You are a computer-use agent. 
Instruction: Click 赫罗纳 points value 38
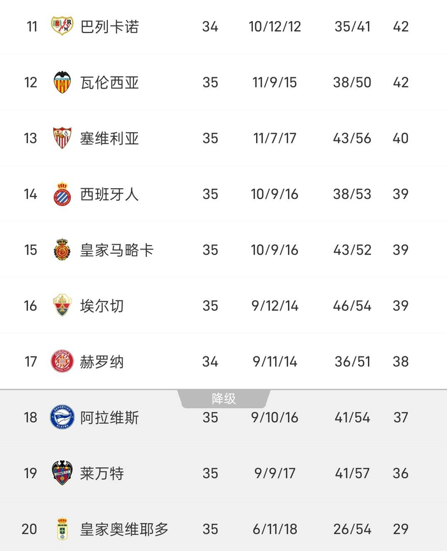pos(400,362)
